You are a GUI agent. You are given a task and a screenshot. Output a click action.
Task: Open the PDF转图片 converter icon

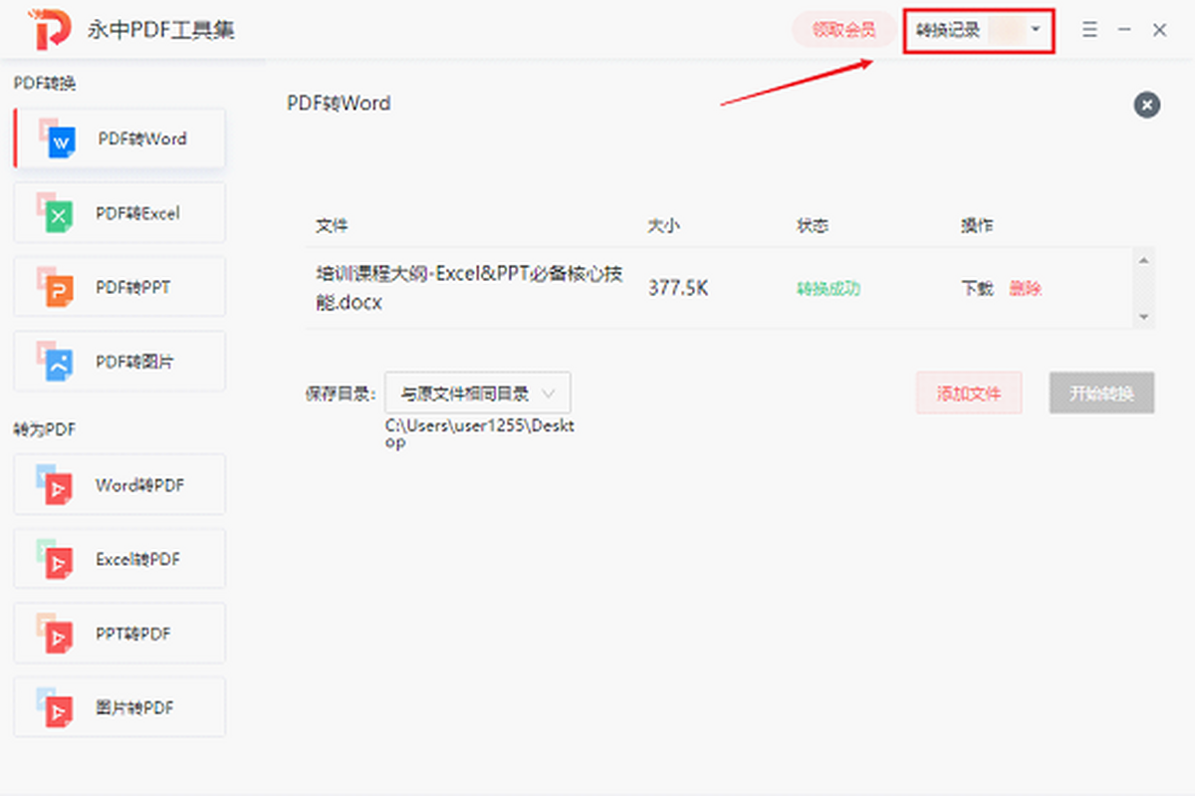point(57,362)
